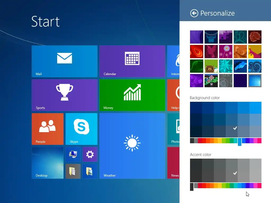The image size is (271, 203).
Task: Select the gray gears pattern thumbnail
Action: [225, 81]
